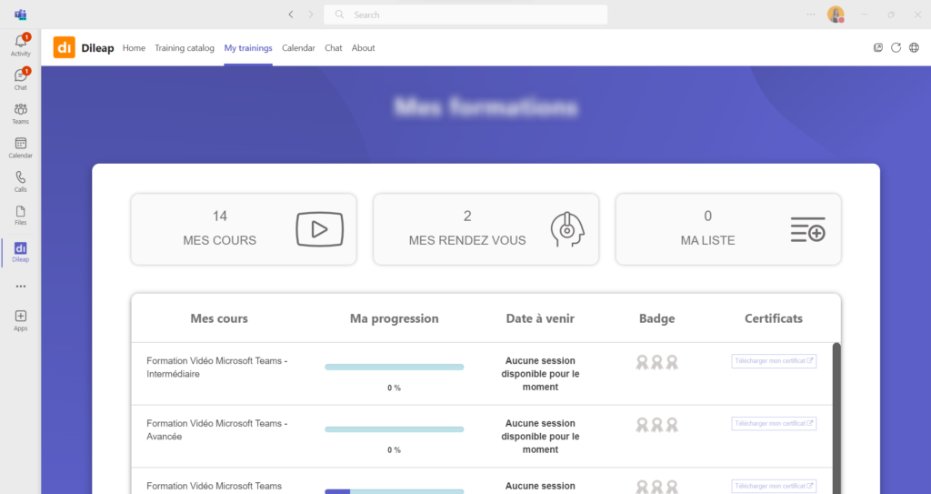931x494 pixels.
Task: Switch to Training catalog tab
Action: pyautogui.click(x=184, y=48)
